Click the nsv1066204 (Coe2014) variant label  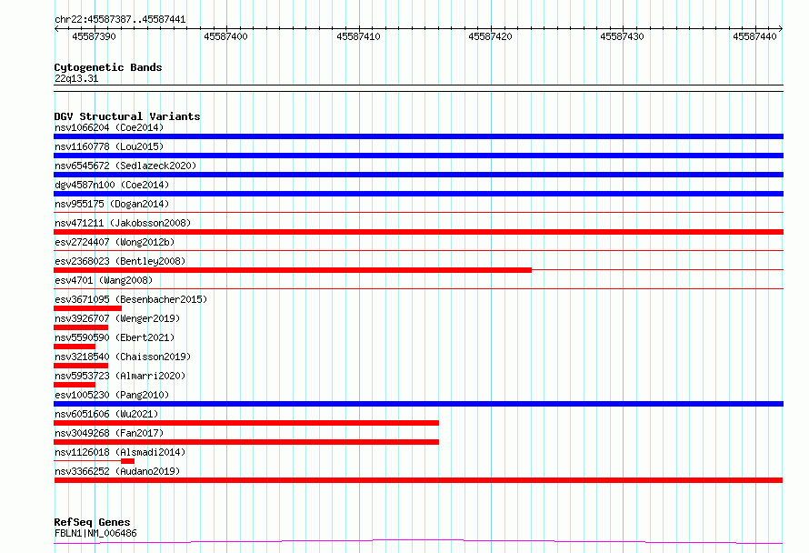pyautogui.click(x=109, y=127)
